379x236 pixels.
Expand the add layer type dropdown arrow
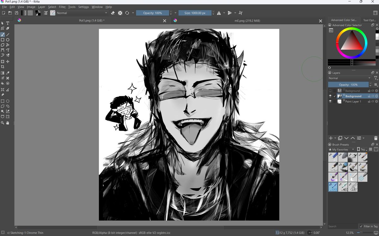point(335,138)
